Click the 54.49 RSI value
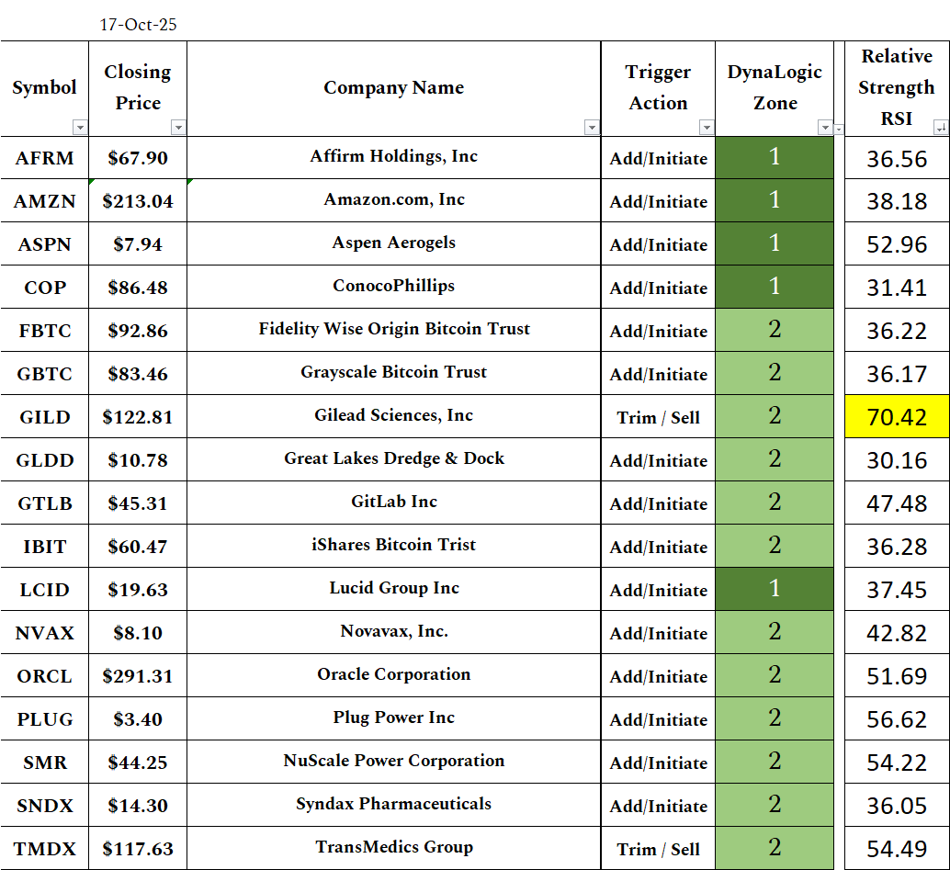 coord(897,848)
